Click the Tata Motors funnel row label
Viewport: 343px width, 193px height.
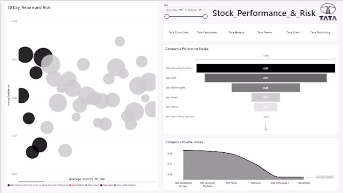tap(172, 107)
